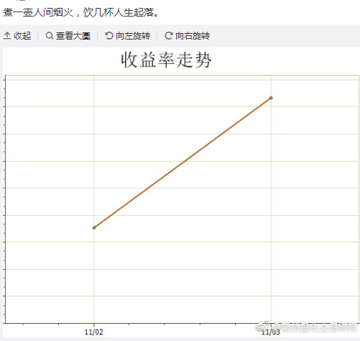This screenshot has width=360, height=341.
Task: Click the 收益率走势 chart title
Action: pyautogui.click(x=166, y=60)
